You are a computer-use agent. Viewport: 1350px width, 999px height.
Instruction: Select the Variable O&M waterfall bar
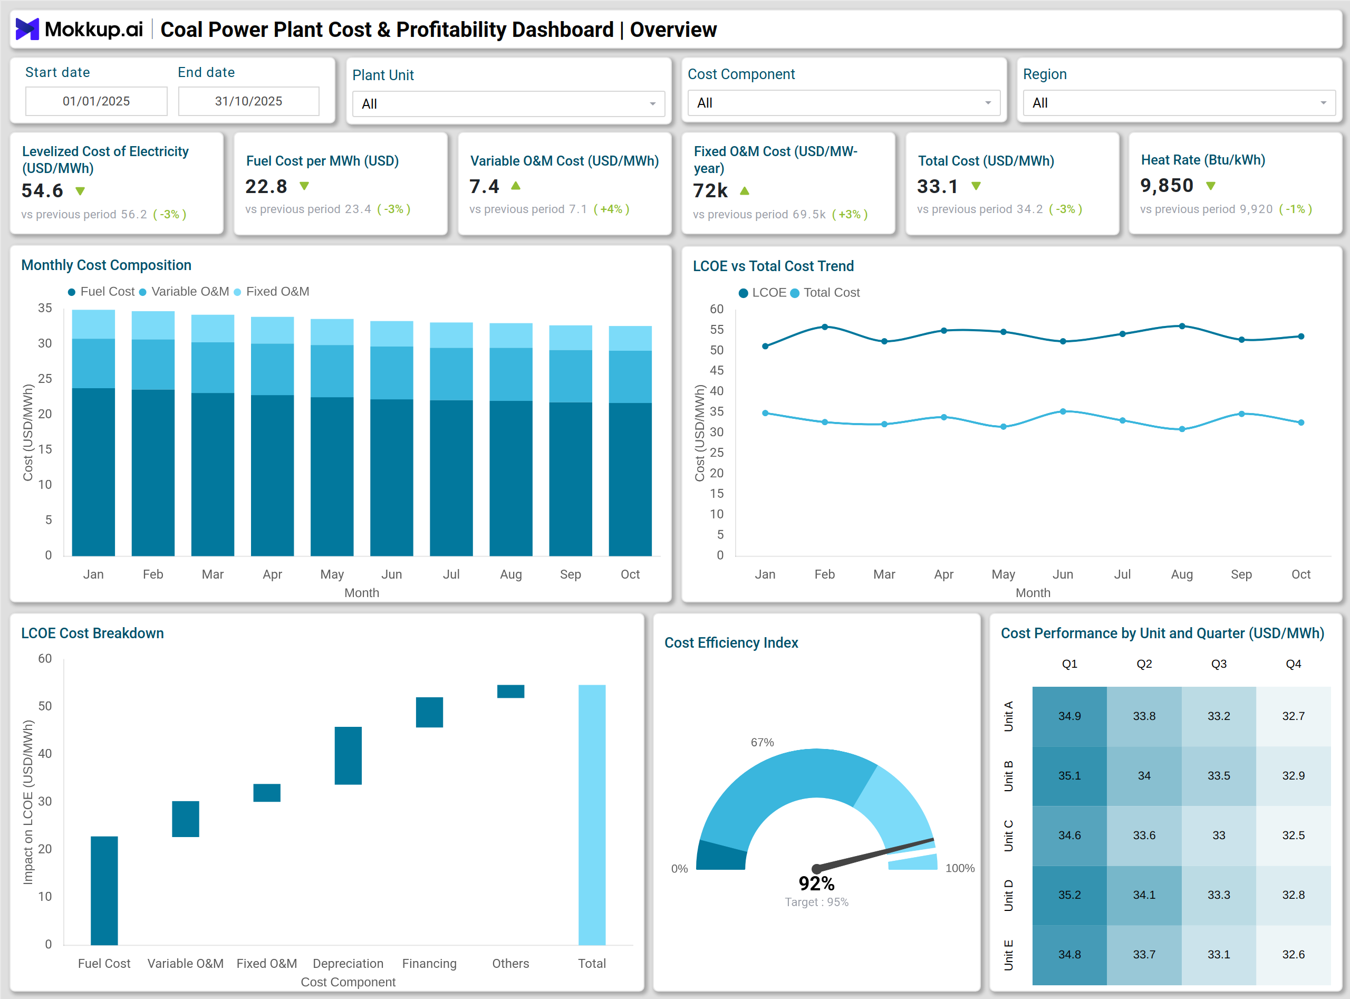tap(186, 819)
